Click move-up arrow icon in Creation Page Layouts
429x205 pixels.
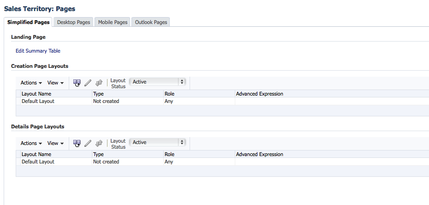99,83
